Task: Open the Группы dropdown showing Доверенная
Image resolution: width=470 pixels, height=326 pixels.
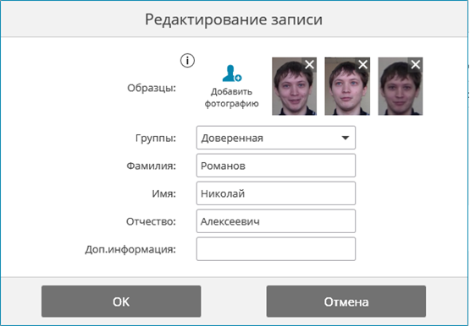Action: 276,138
